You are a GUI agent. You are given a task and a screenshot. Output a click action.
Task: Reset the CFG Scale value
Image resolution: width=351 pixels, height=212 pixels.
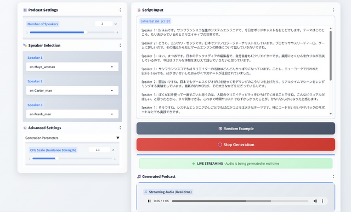[113, 150]
